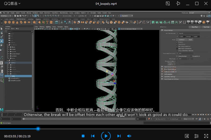The width and height of the screenshot is (211, 140).
Task: Mute the player volume speaker icon
Action: click(129, 136)
